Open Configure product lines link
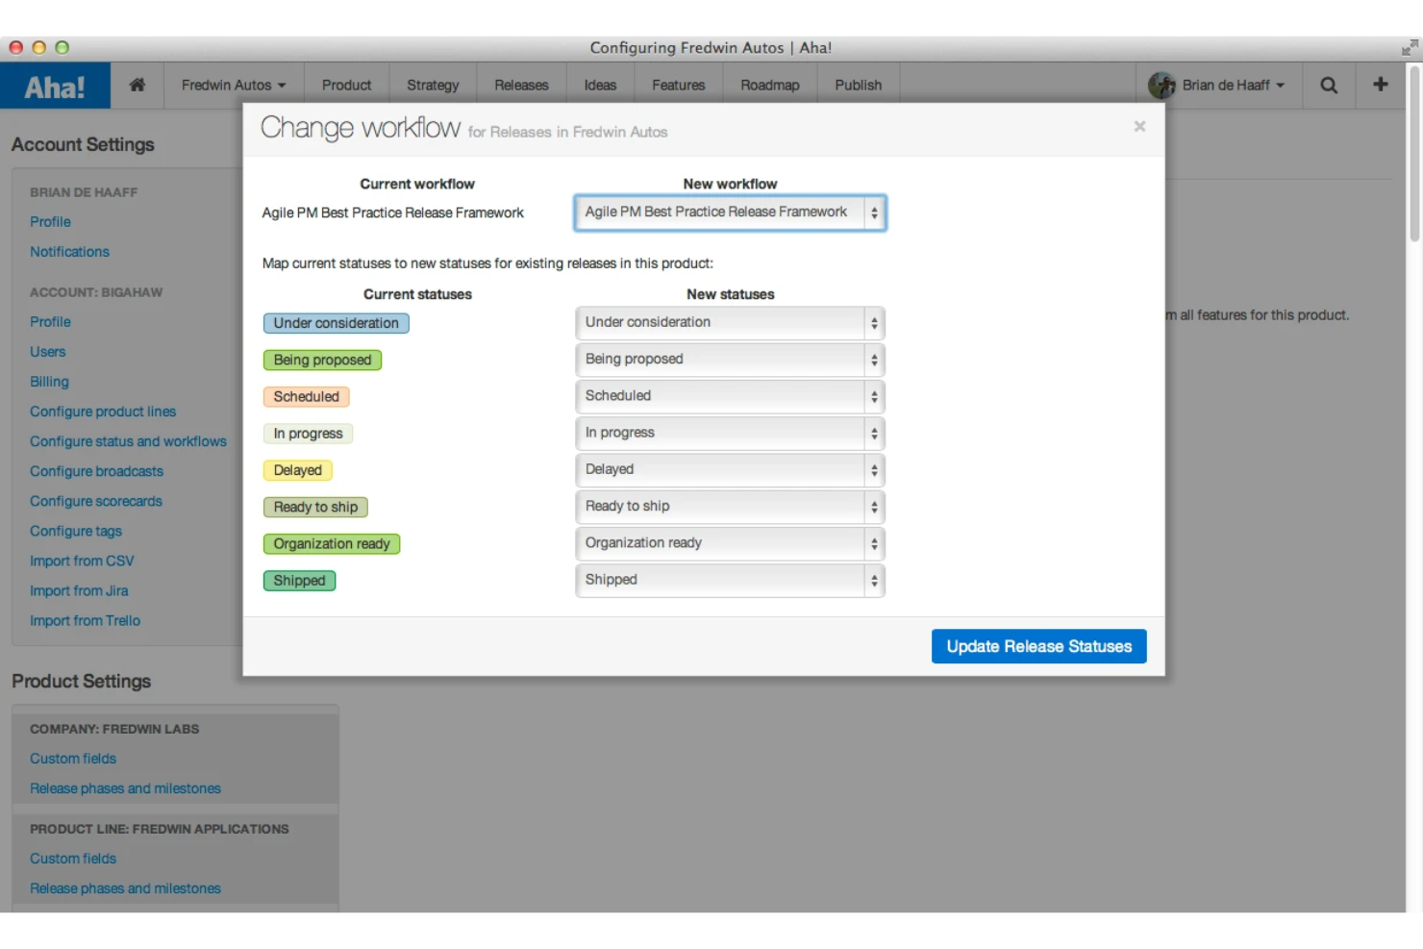This screenshot has width=1423, height=949. click(x=103, y=412)
